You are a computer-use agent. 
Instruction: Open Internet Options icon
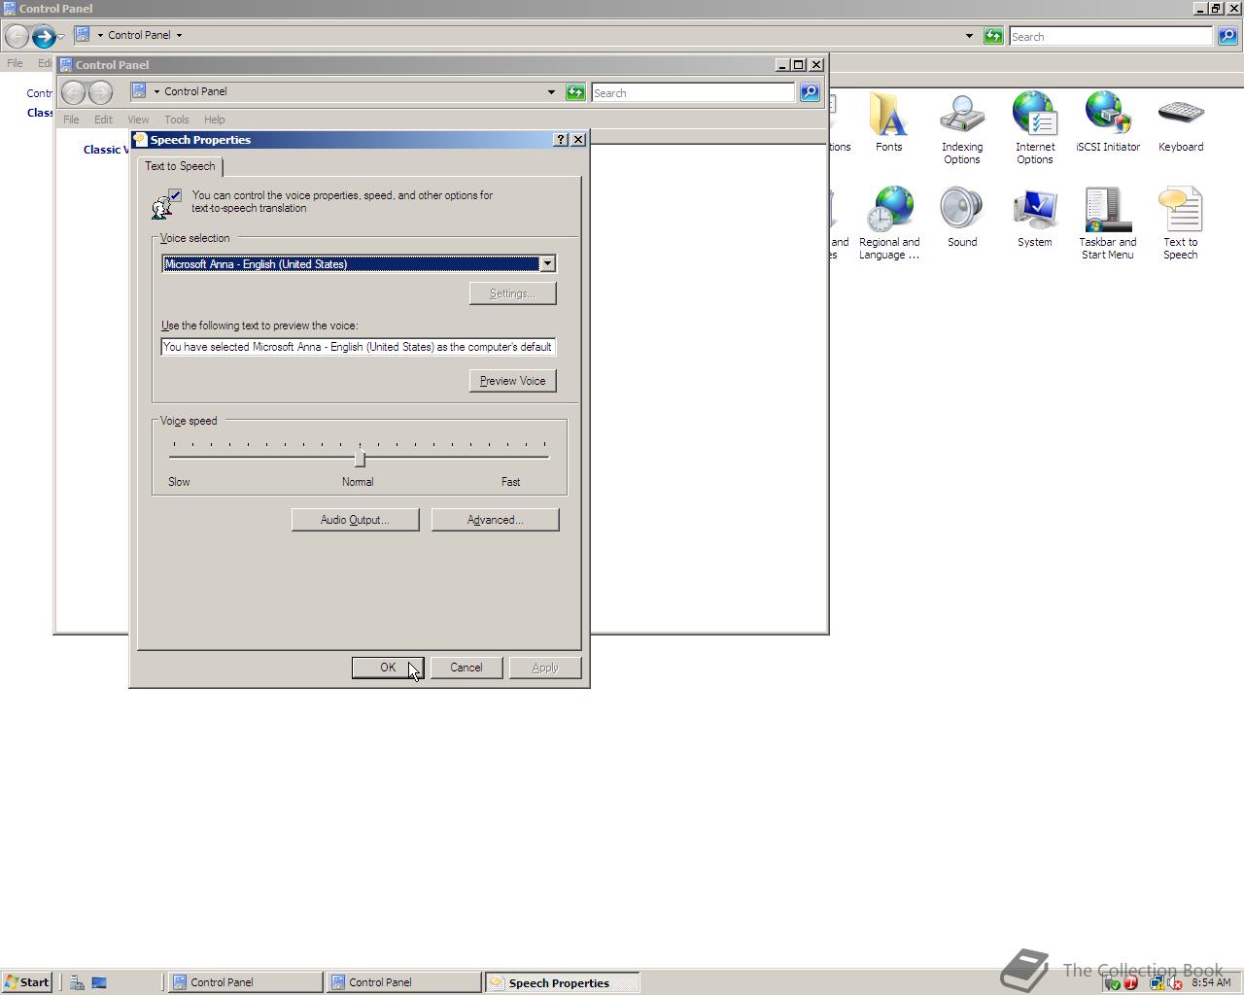pos(1035,127)
